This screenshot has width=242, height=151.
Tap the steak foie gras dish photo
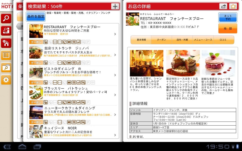tap(183, 63)
